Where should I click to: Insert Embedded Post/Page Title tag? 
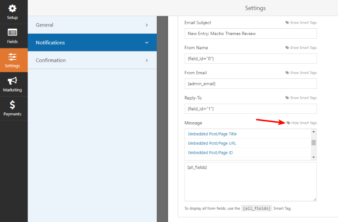[x=213, y=134]
